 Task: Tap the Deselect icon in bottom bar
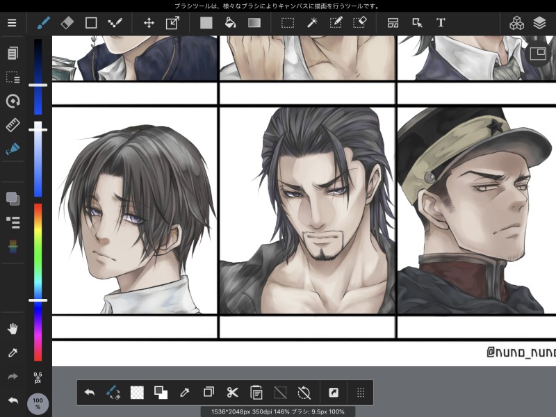(280, 393)
